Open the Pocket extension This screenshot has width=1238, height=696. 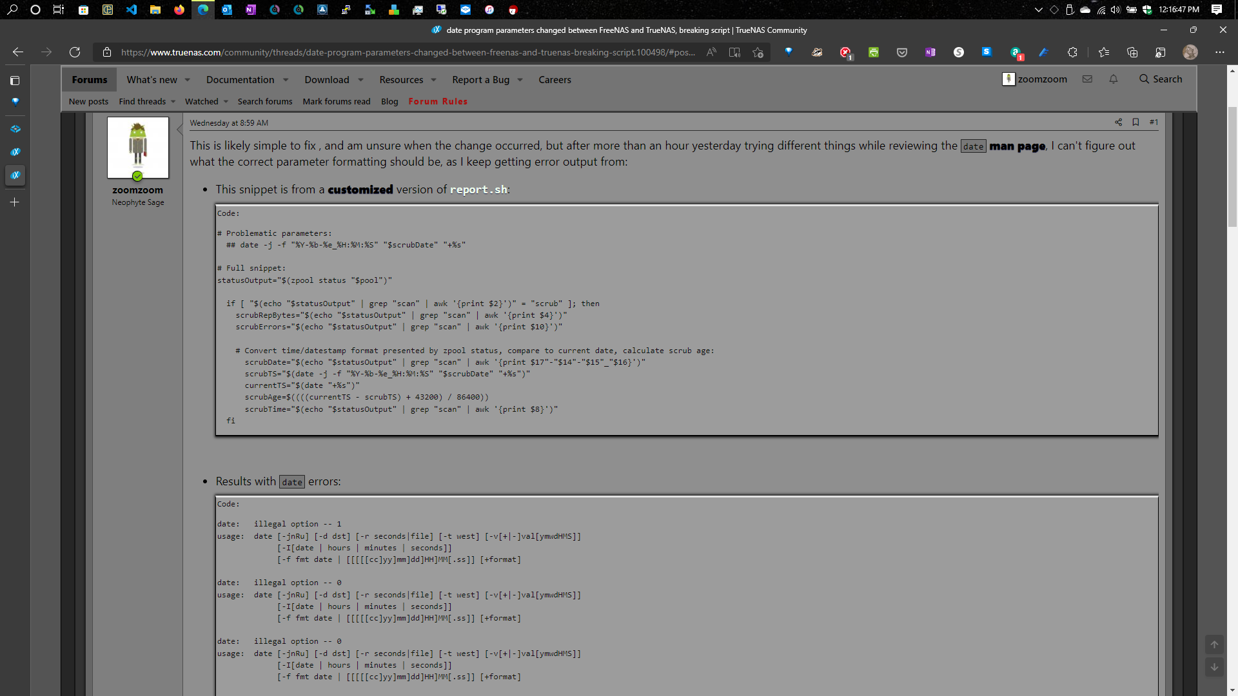[x=902, y=52]
